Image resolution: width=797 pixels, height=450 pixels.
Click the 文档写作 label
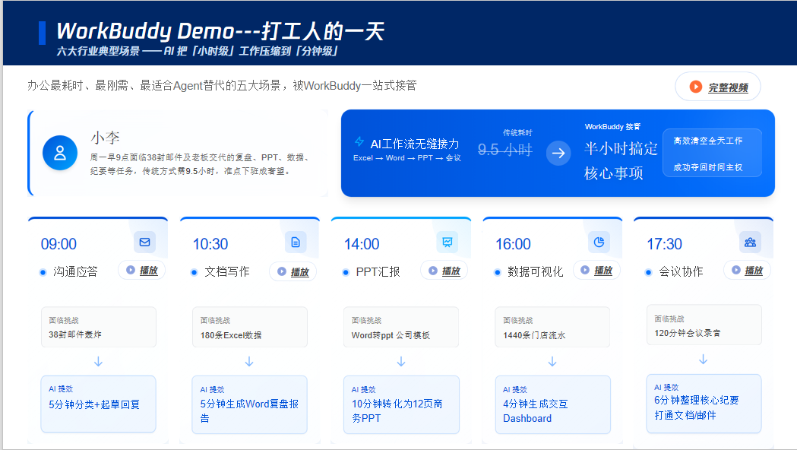[226, 271]
